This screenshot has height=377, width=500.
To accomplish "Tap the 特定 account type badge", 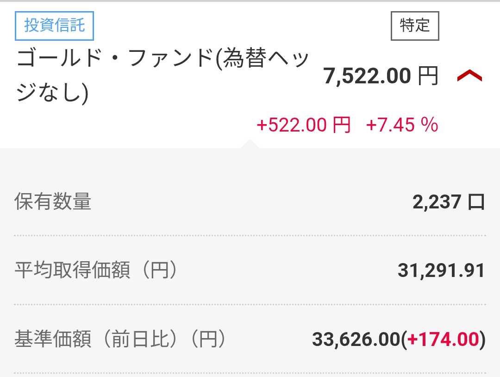I will pos(415,25).
